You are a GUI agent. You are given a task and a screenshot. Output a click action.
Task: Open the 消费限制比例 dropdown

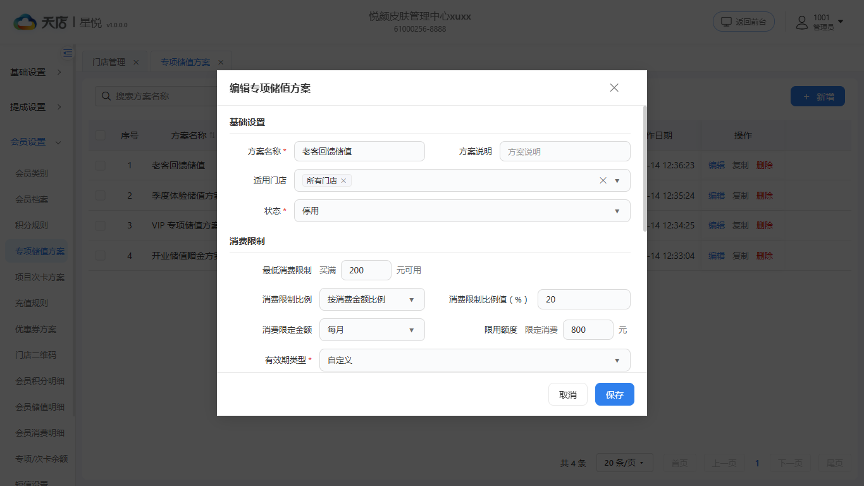coord(372,299)
